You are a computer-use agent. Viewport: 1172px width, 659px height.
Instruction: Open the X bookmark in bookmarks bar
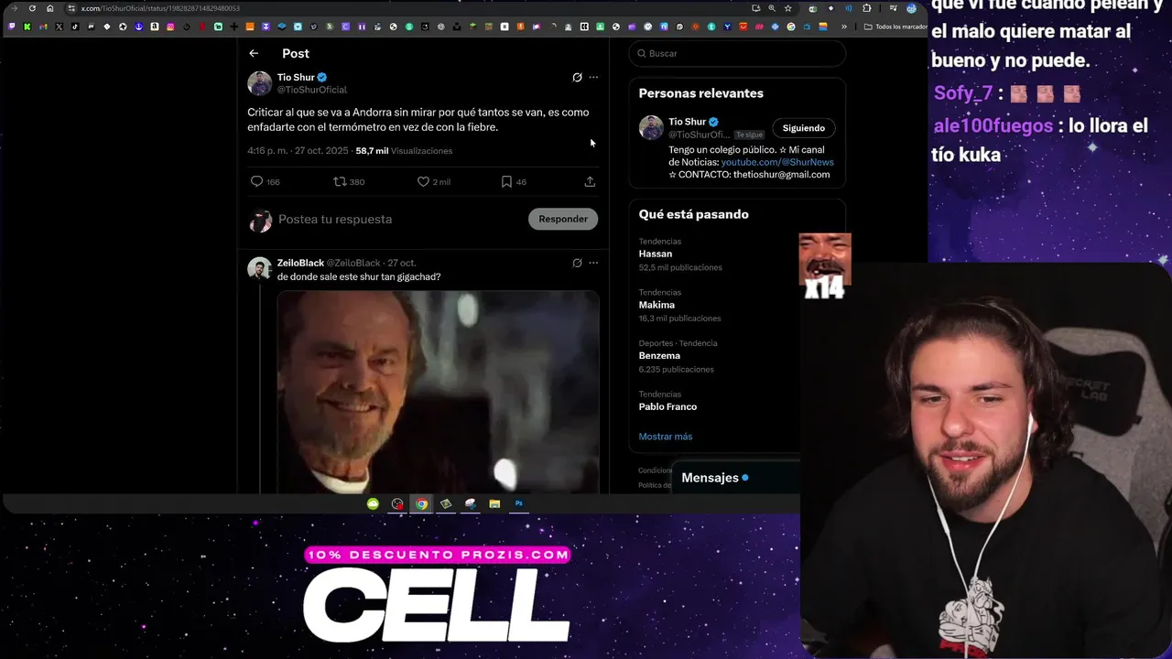(x=60, y=27)
